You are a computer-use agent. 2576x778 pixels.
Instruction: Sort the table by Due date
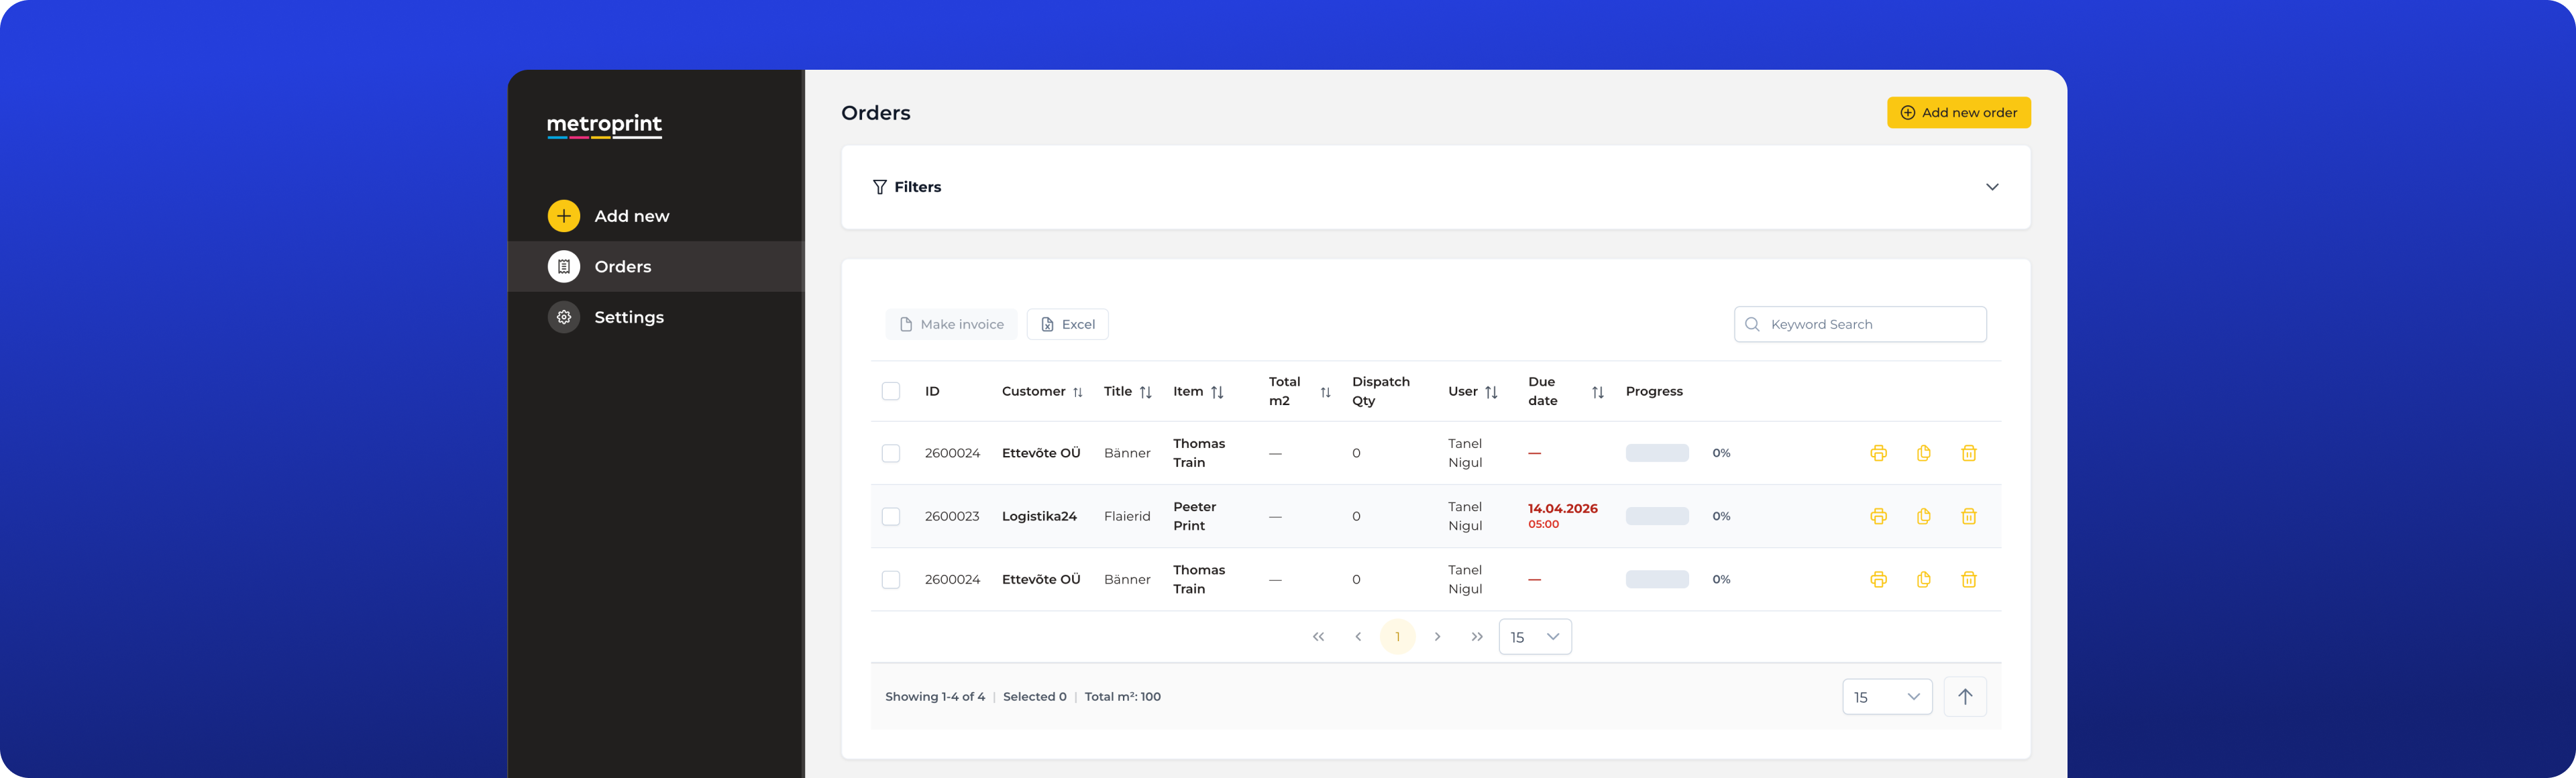[x=1597, y=392]
